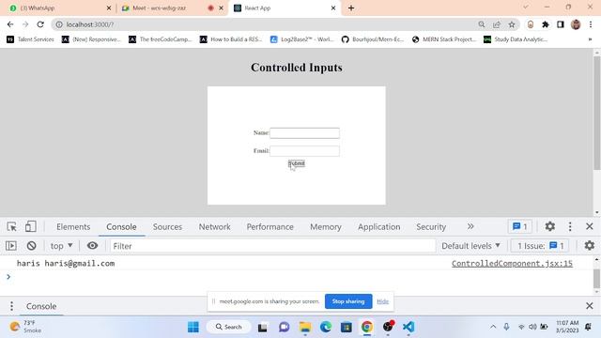Switch to the Application tab

378,227
